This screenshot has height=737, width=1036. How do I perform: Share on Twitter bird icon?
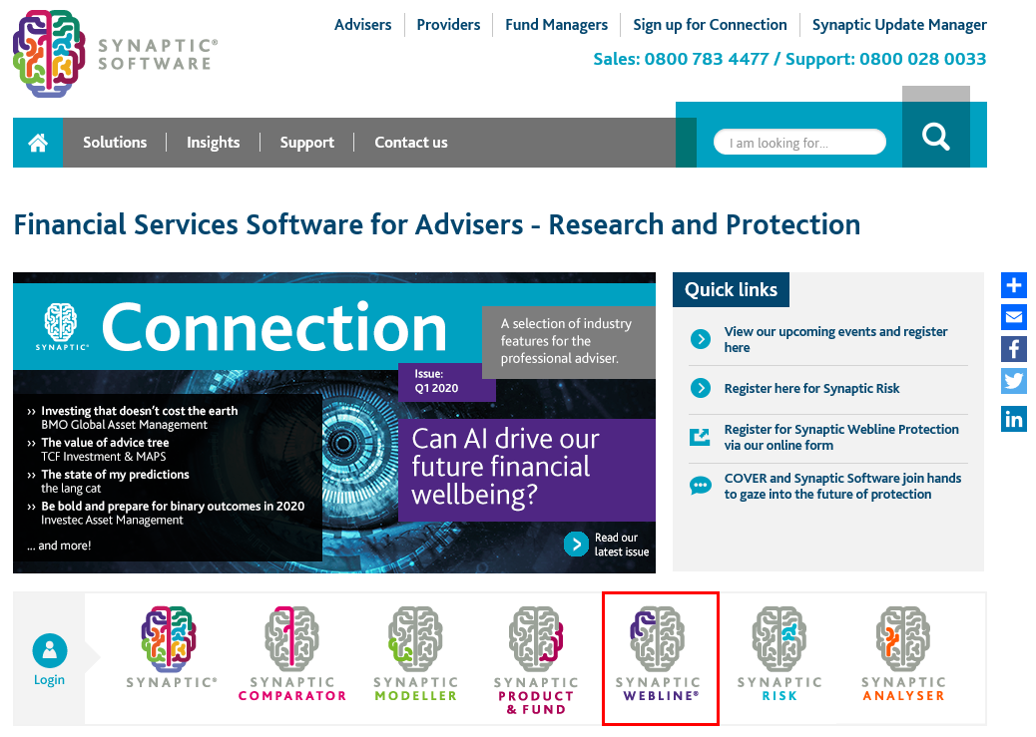click(x=1013, y=381)
